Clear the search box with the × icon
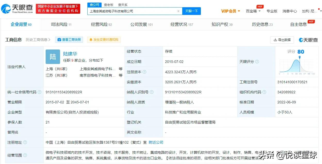The height and width of the screenshot is (164, 322). pyautogui.click(x=178, y=11)
